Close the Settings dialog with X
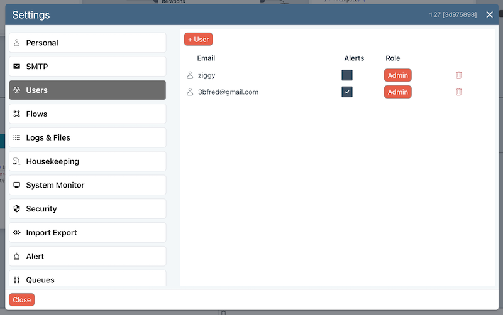Screen dimensions: 503x315 click(x=489, y=15)
